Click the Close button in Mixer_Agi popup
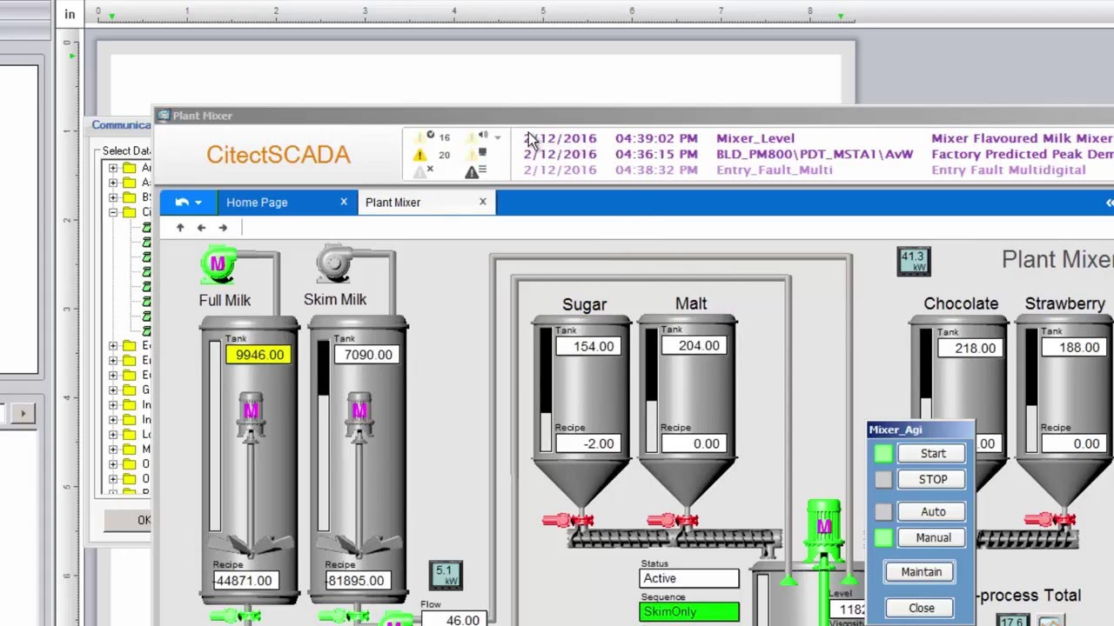This screenshot has height=626, width=1114. pyautogui.click(x=921, y=609)
